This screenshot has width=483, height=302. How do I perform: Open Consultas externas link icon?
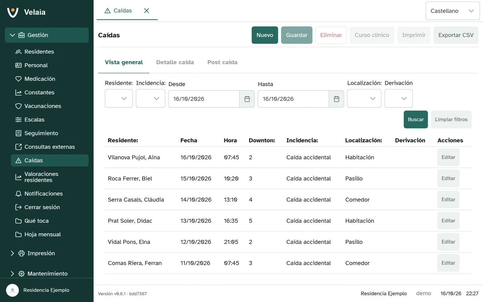18,147
